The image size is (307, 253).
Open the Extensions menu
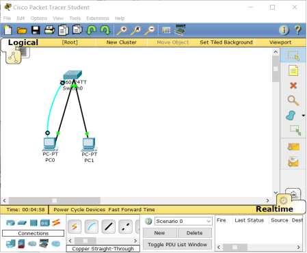click(98, 18)
